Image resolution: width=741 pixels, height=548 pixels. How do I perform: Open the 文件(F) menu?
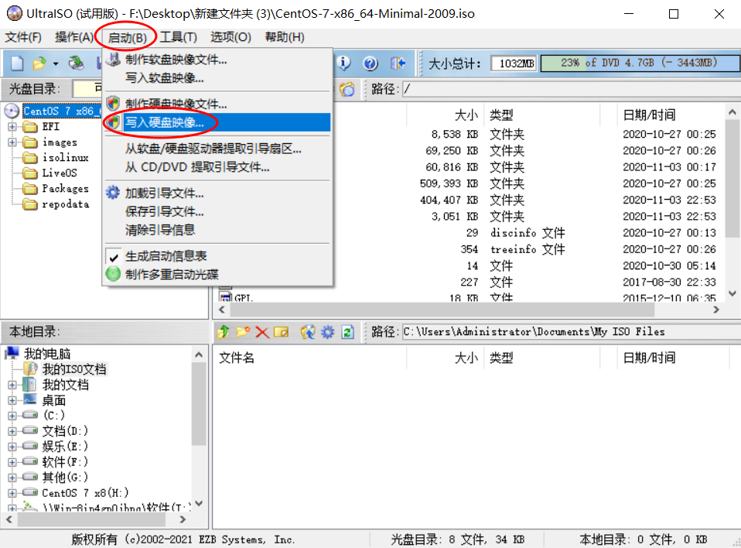click(23, 37)
